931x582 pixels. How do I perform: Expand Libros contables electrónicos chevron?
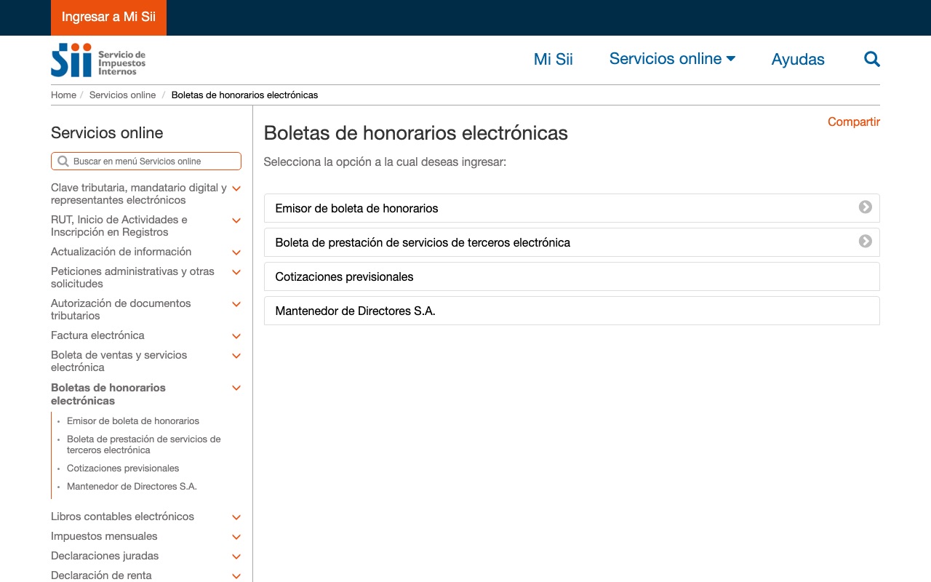click(x=236, y=517)
